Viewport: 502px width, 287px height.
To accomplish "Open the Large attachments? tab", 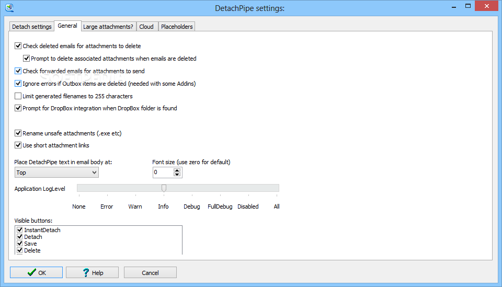I will (x=108, y=27).
